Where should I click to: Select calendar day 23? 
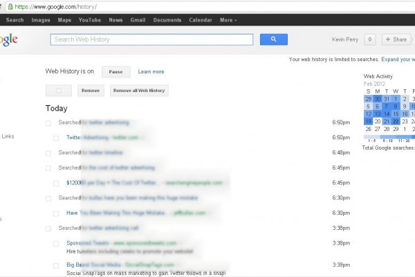point(405,121)
